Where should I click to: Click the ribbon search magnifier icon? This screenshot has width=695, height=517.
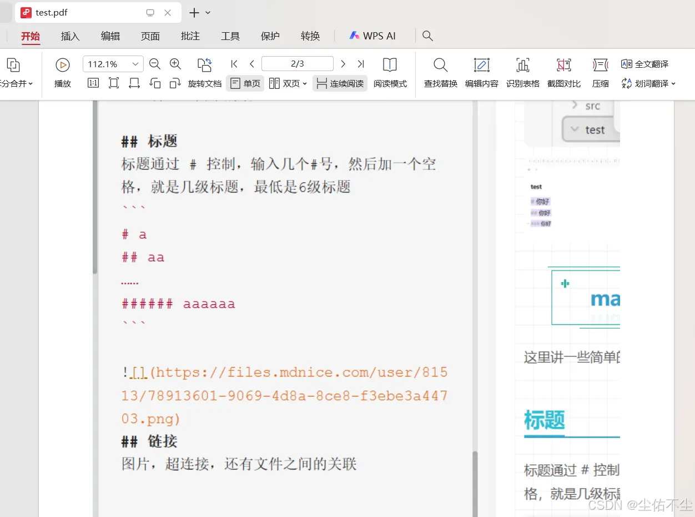click(427, 36)
